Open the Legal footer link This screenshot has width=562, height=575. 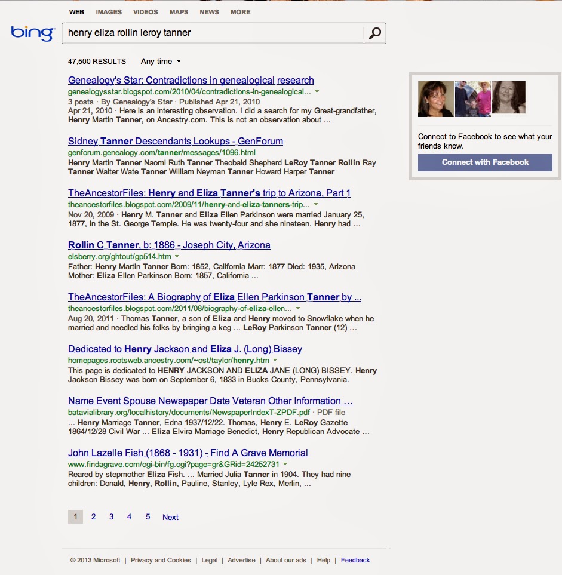coord(210,560)
